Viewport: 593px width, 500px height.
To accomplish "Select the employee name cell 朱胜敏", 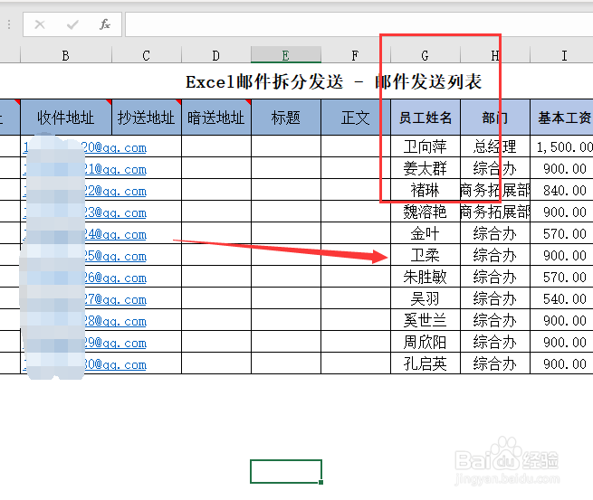I will [426, 277].
